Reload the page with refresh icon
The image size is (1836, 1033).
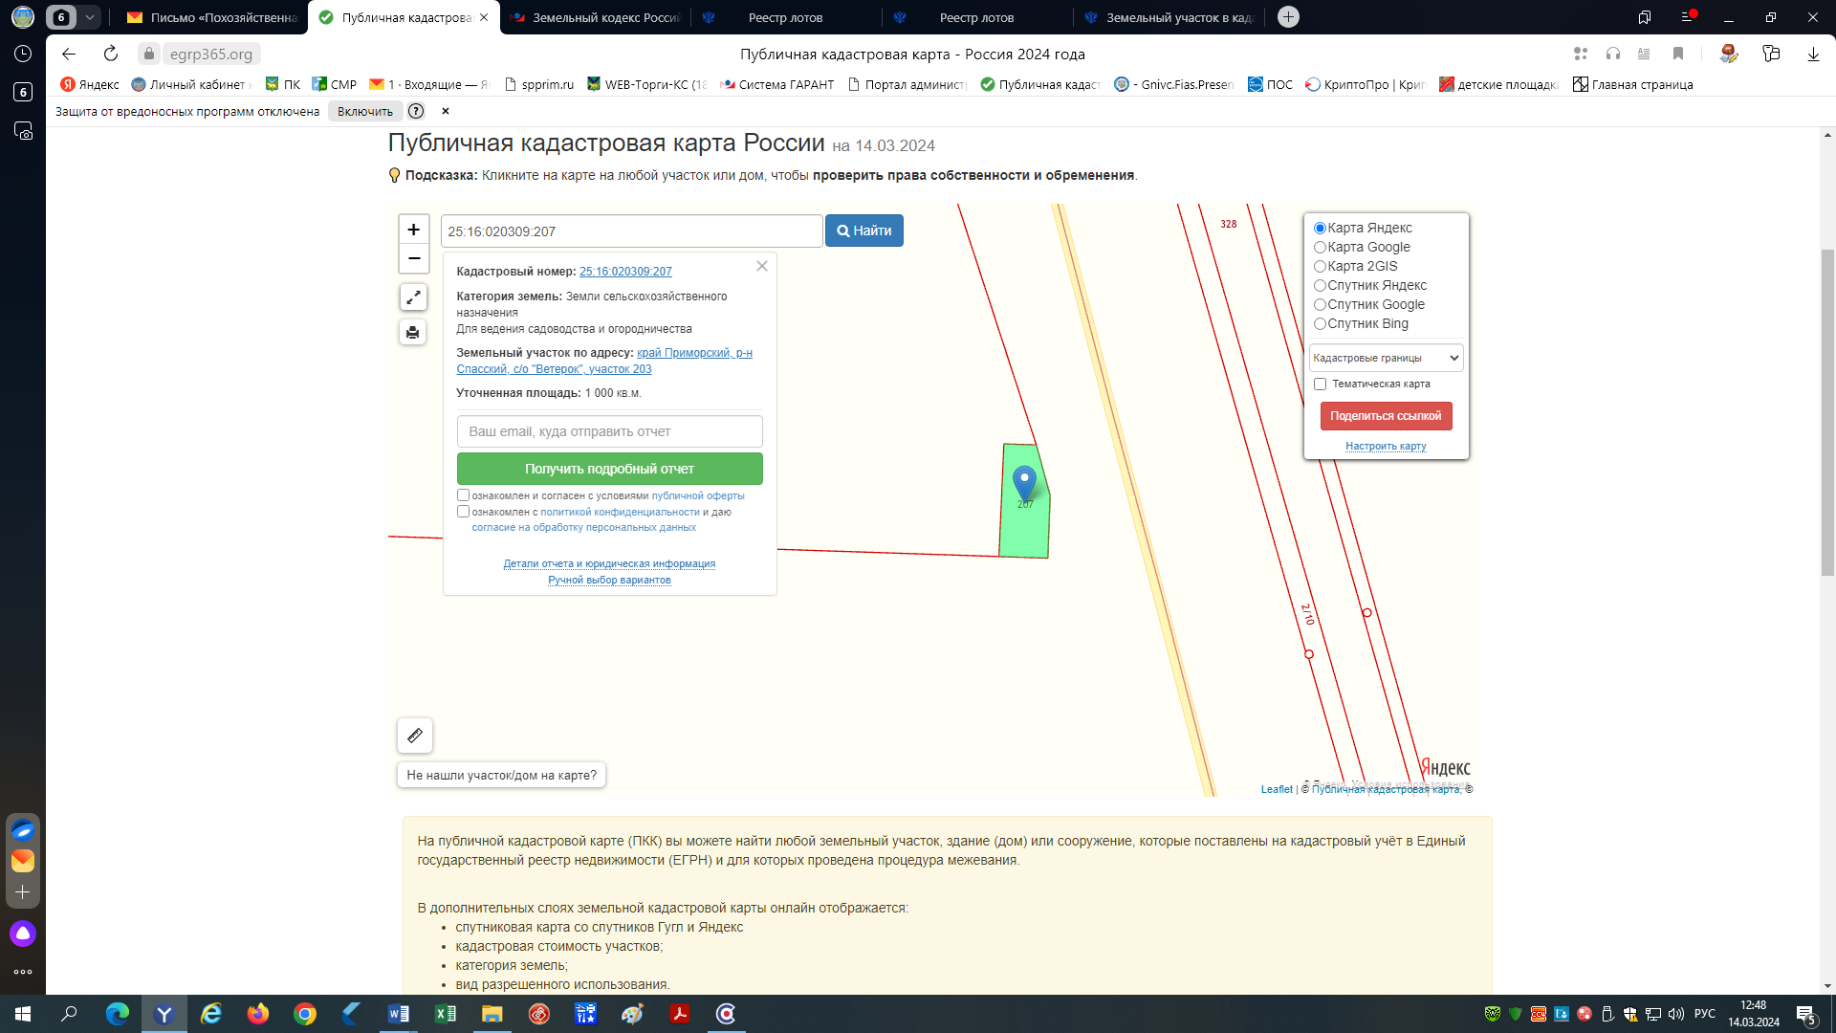tap(111, 54)
